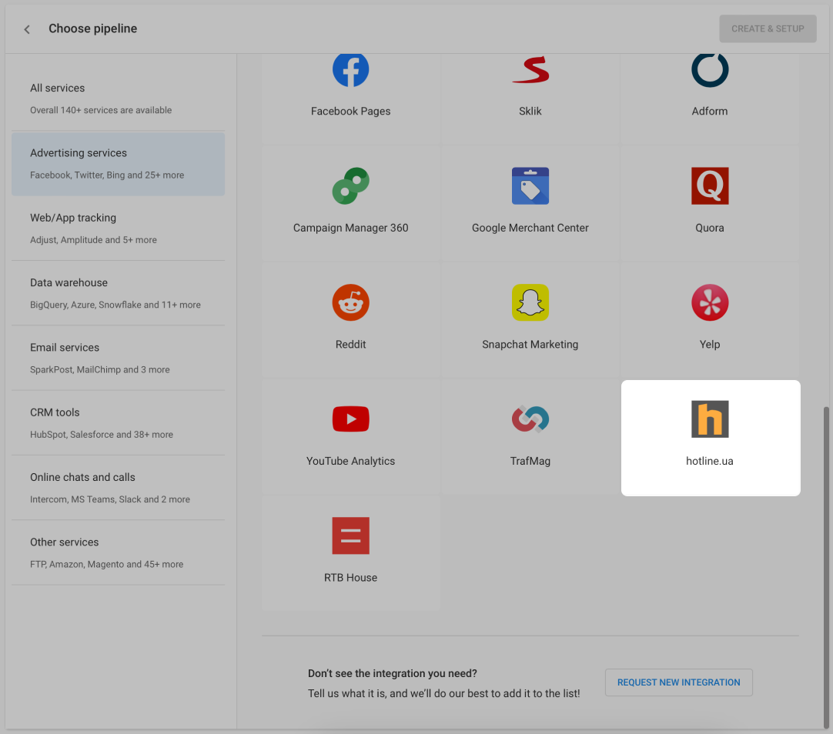Pick the RTB House red square icon
Viewport: 833px width, 734px height.
pyautogui.click(x=350, y=535)
